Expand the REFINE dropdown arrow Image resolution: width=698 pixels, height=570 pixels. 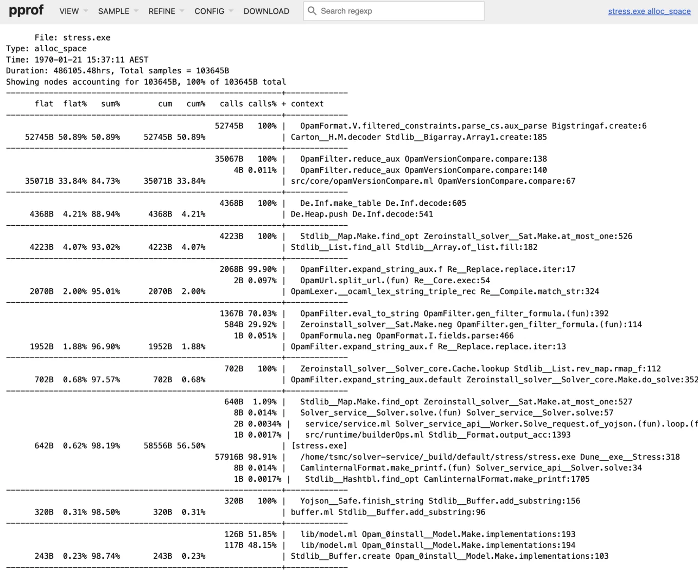pos(182,11)
